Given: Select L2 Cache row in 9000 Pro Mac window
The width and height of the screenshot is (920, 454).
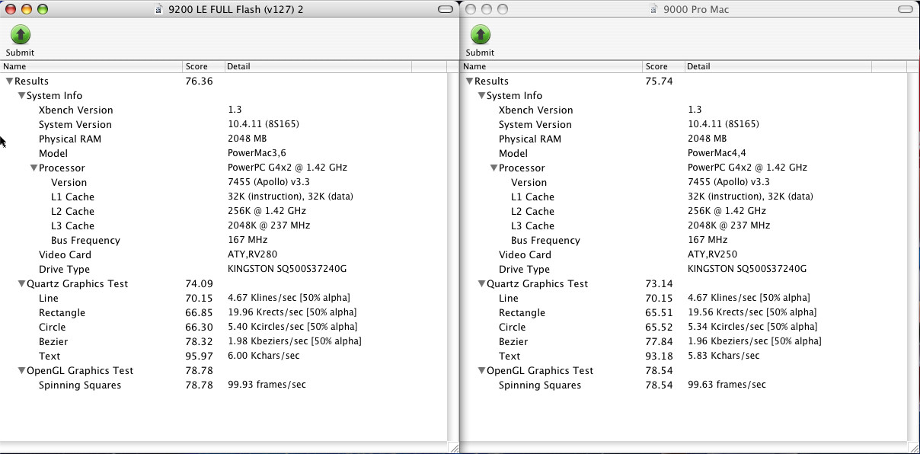Looking at the screenshot, I should click(x=684, y=211).
